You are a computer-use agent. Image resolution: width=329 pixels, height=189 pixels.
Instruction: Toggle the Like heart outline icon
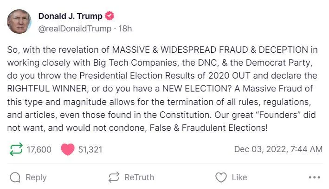[221, 177]
